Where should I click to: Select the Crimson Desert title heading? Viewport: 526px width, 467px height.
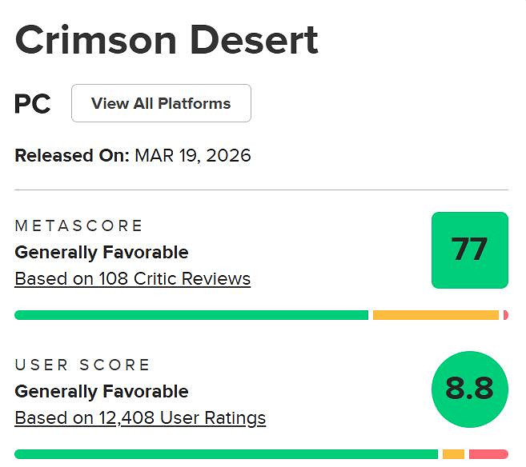click(167, 40)
